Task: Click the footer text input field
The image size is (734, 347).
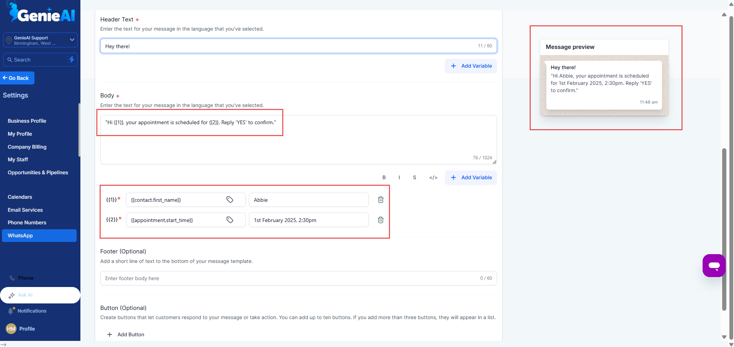Action: (x=268, y=278)
